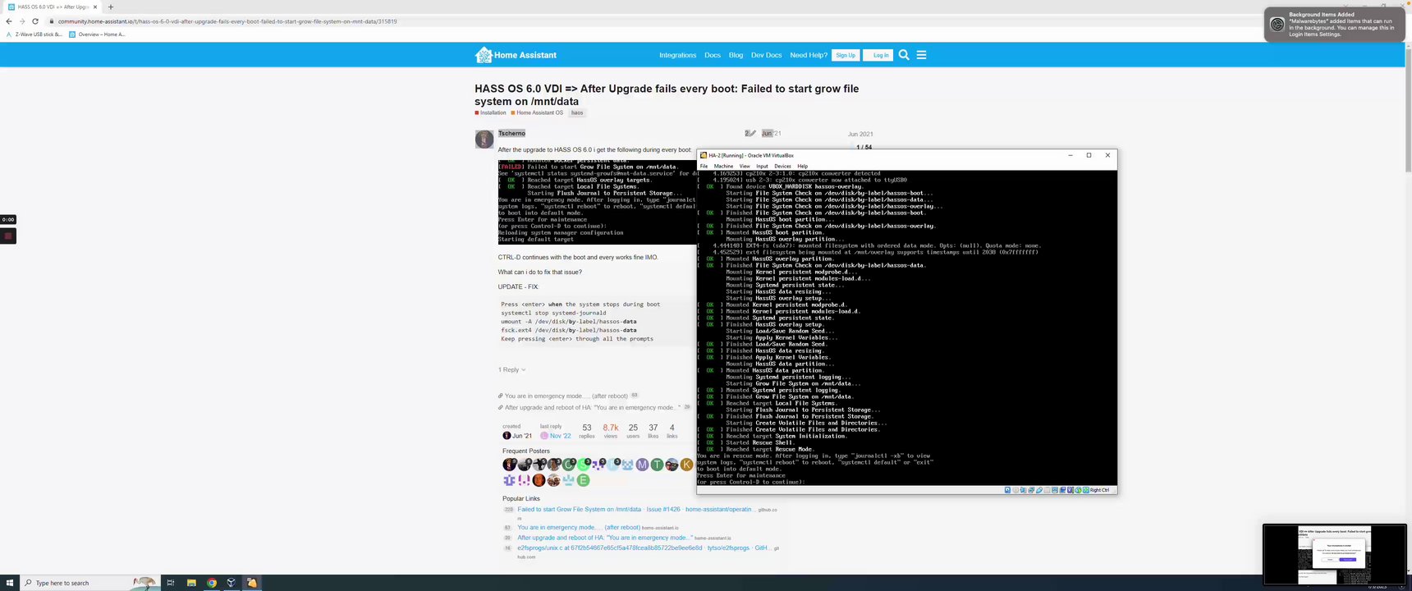Viewport: 1412px width, 591px height.
Task: Click the purple M avatar in Frequent Posters
Action: [x=642, y=465]
